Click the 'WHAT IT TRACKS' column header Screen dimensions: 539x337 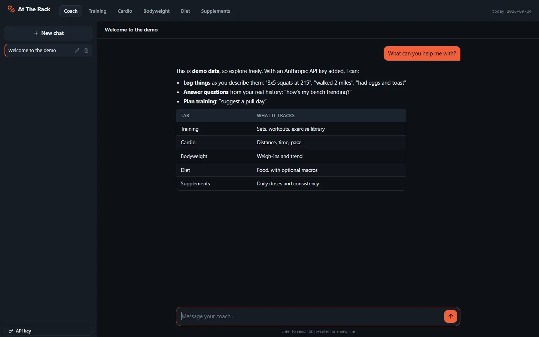tap(276, 116)
